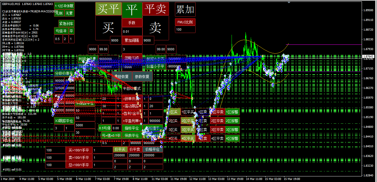Click the X3跟踪平仓 trailing close button

(x=64, y=120)
